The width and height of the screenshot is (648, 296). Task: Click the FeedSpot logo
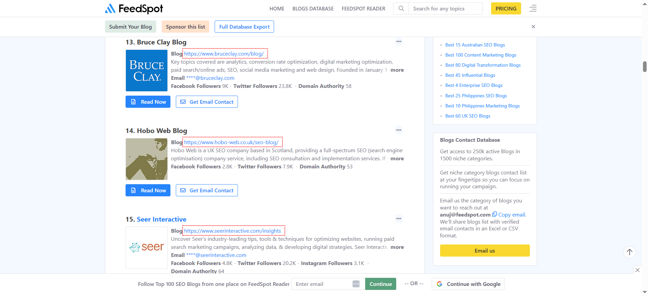(134, 8)
